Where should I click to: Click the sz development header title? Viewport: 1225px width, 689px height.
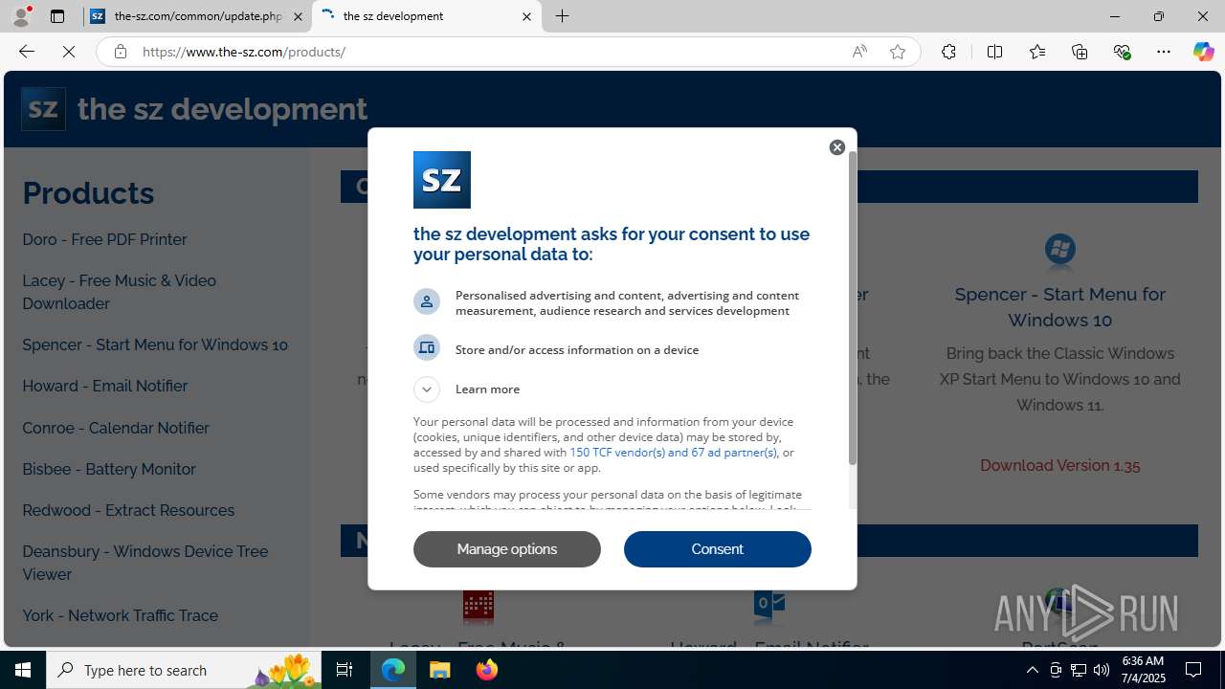tap(222, 109)
